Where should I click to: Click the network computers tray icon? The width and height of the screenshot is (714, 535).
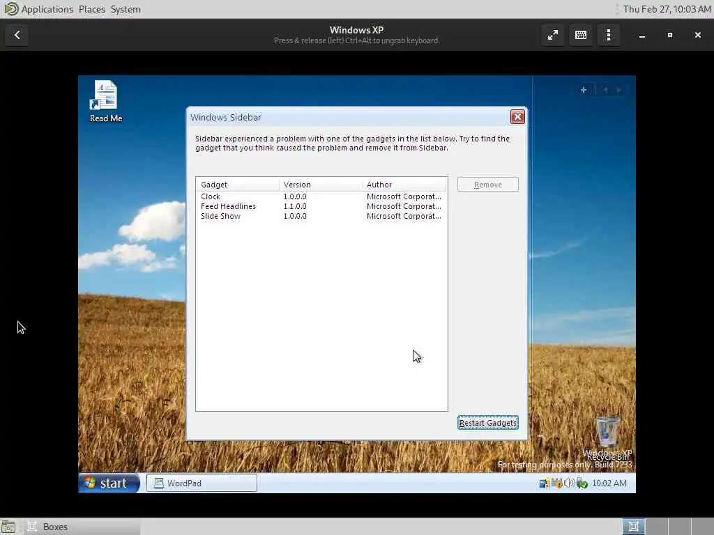[544, 483]
